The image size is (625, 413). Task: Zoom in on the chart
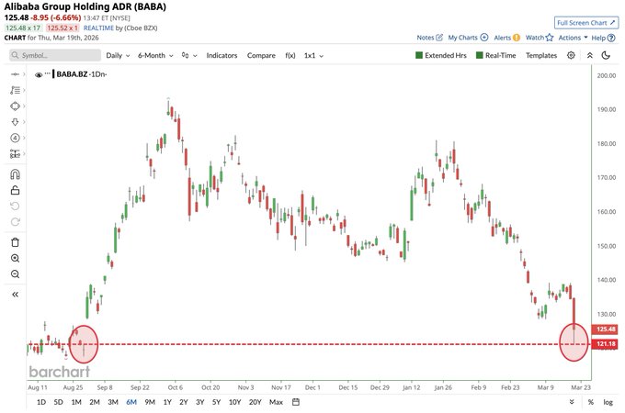point(15,258)
